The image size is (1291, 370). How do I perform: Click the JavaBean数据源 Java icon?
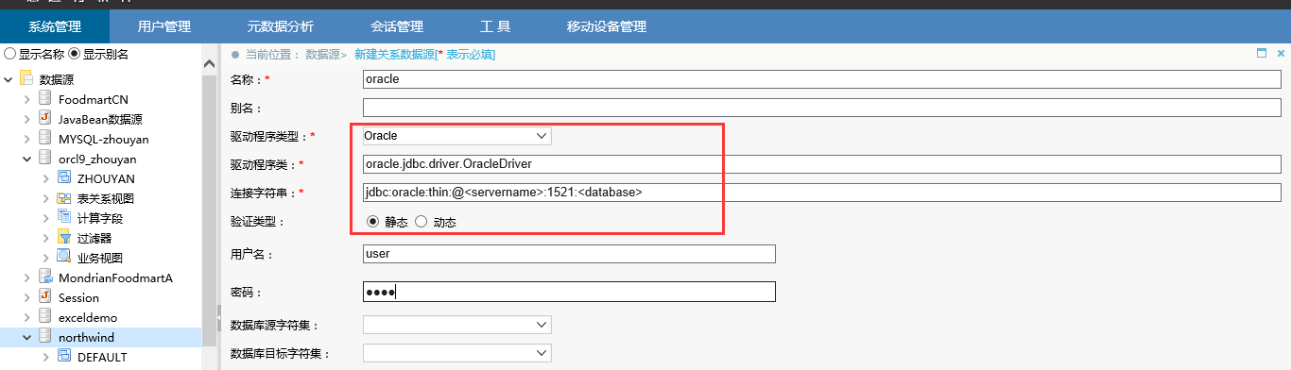44,119
